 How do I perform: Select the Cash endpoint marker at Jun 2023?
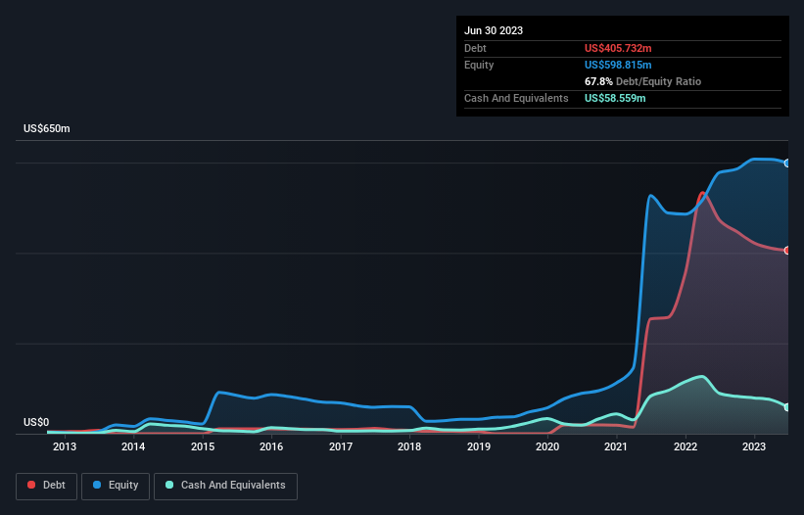coord(787,407)
